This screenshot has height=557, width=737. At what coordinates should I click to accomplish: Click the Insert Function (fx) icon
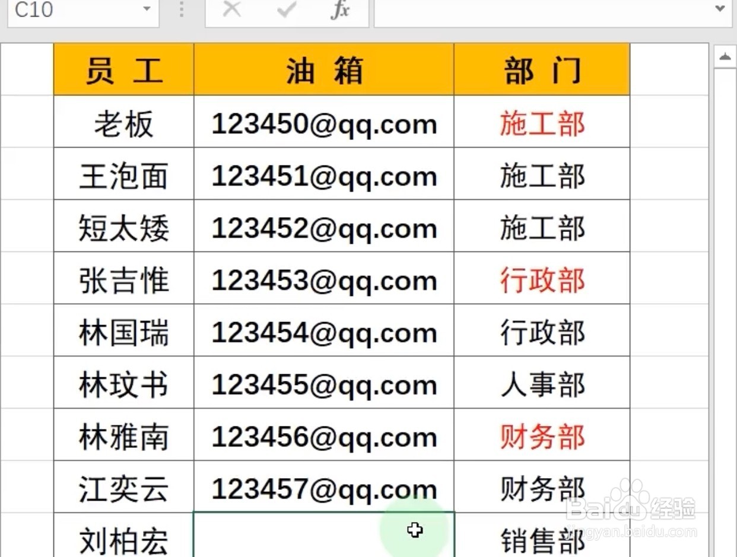[x=340, y=11]
